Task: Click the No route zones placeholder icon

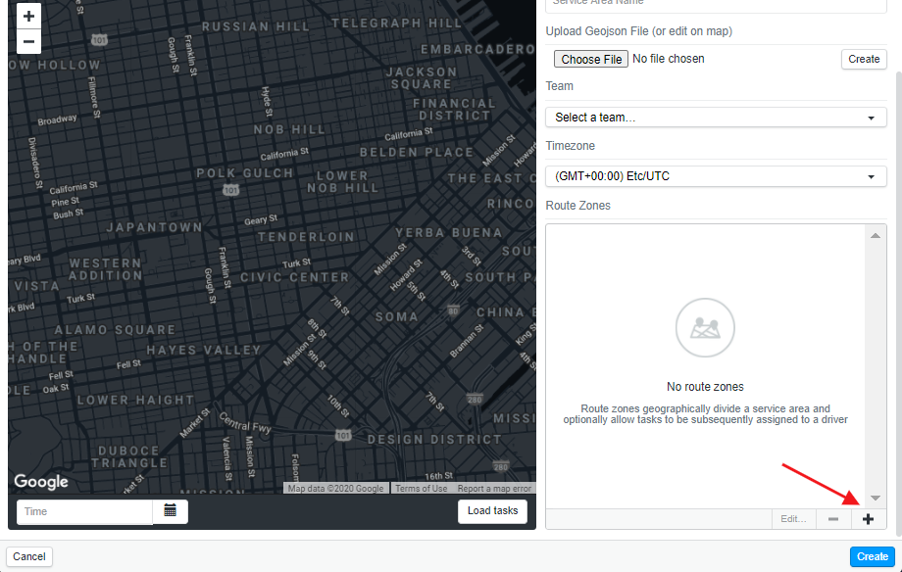Action: coord(705,328)
